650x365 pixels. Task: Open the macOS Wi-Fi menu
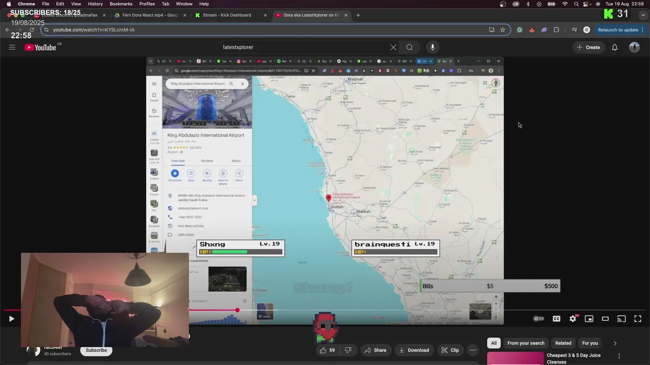(x=565, y=4)
